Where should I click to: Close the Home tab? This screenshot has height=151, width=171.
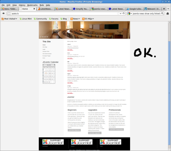[x=34, y=9]
